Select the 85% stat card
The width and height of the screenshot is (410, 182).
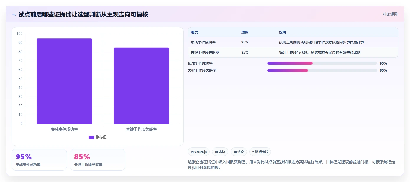click(98, 160)
